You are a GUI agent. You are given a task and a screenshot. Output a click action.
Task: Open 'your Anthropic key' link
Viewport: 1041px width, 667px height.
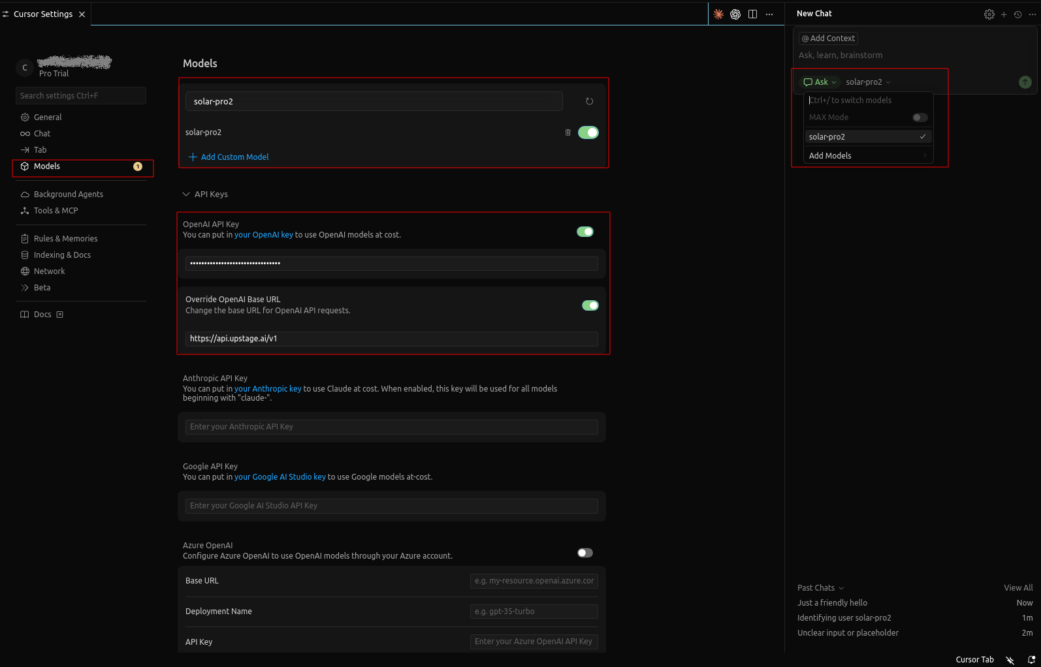[268, 389]
